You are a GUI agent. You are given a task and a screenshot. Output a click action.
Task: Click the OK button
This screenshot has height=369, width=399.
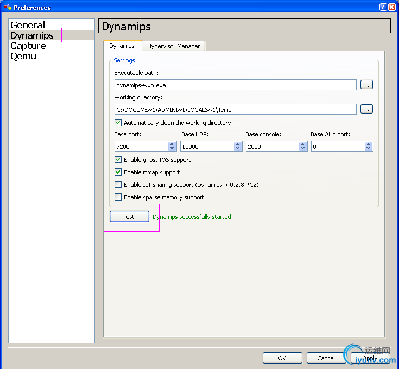click(x=282, y=358)
